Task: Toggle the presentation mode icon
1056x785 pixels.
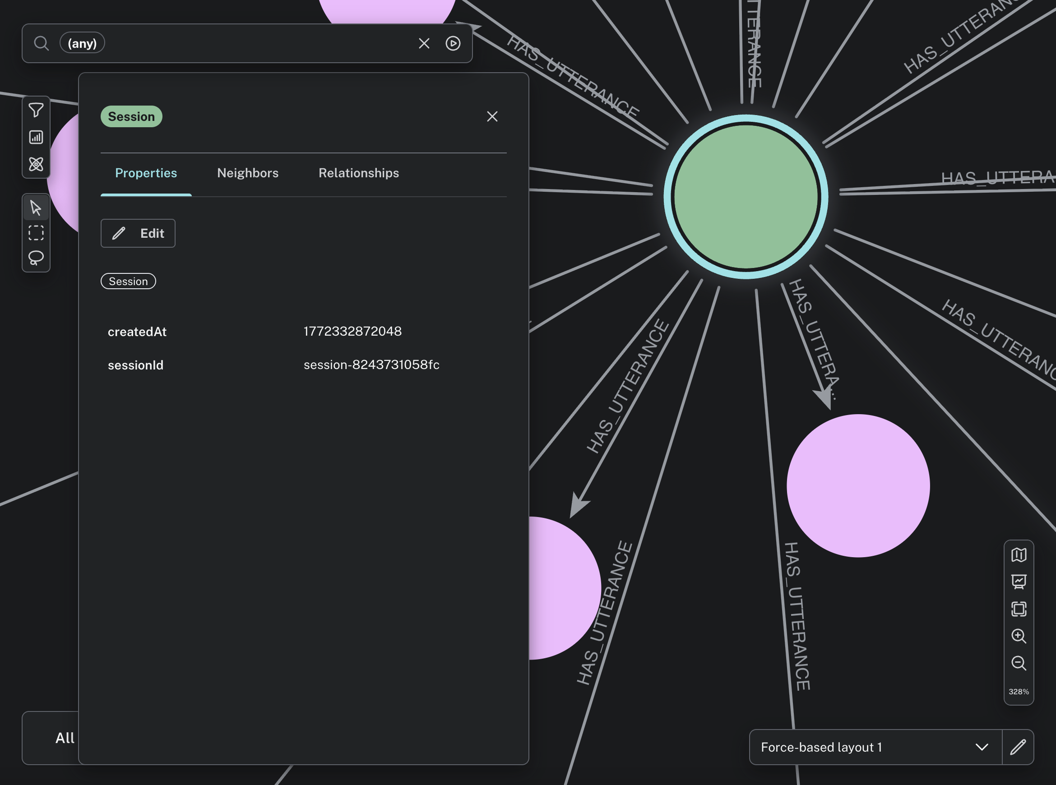Action: 1019,582
